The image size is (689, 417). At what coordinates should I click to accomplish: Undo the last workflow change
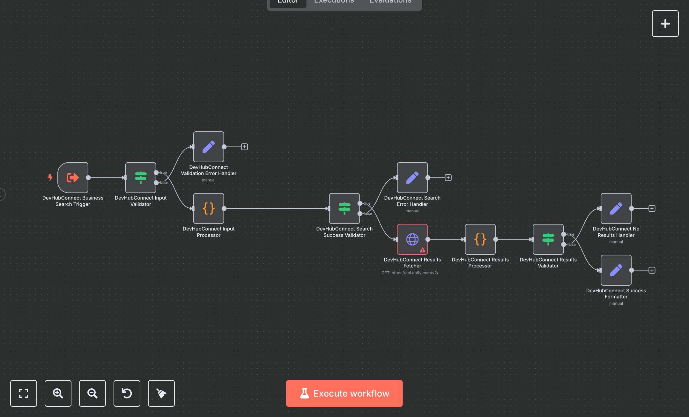(x=127, y=393)
